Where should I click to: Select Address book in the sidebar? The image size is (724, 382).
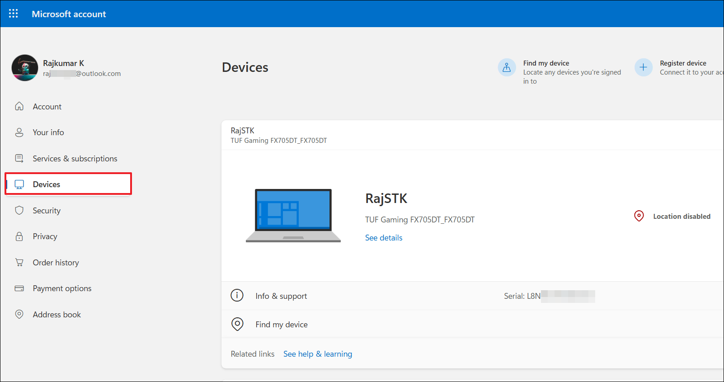(x=57, y=315)
